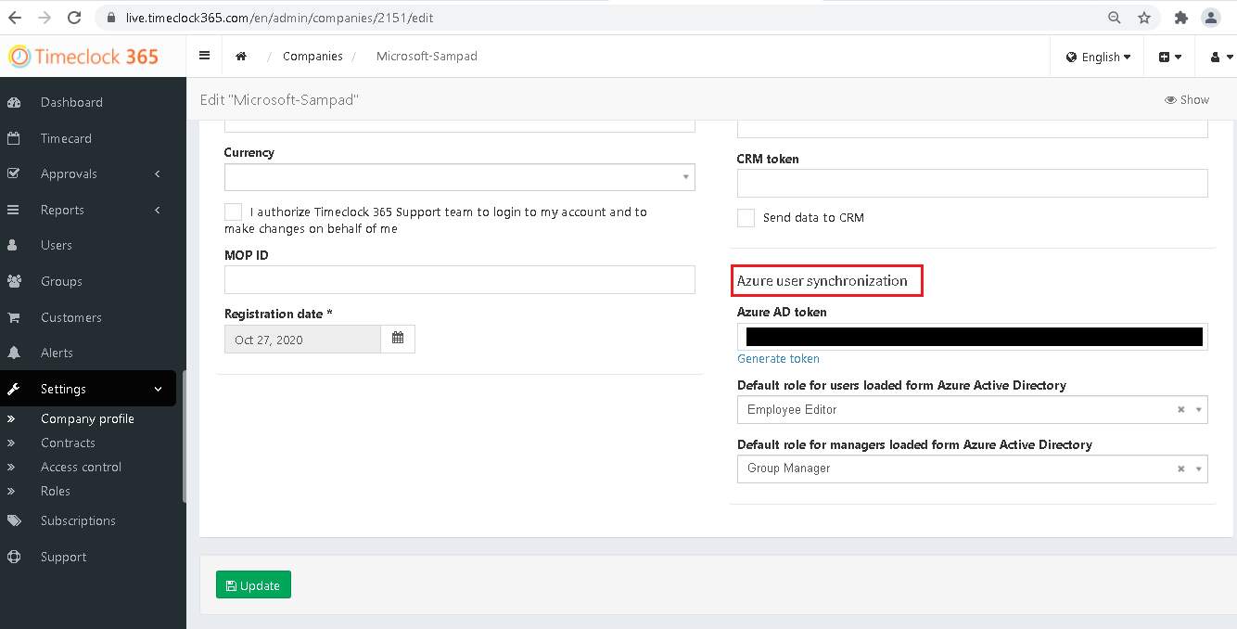This screenshot has height=629, width=1237.
Task: Click the sidebar vertical scrollbar
Action: pos(185,436)
